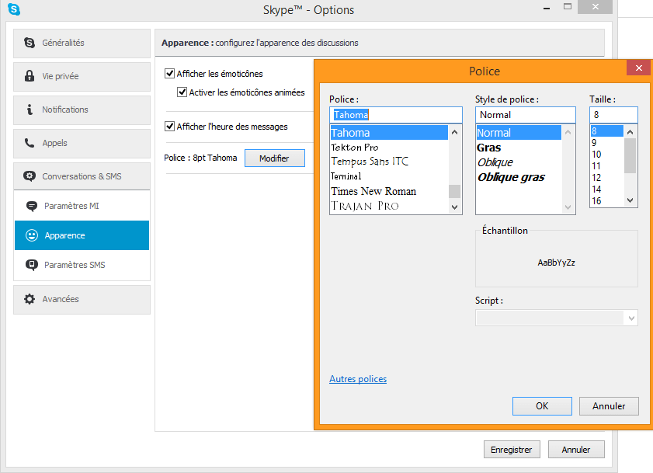This screenshot has width=653, height=473.
Task: Open the Notifications section
Action: (82, 110)
